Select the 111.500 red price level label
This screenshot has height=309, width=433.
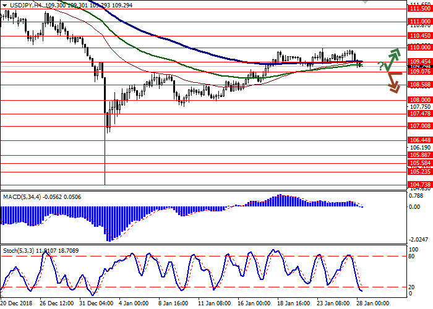(419, 8)
